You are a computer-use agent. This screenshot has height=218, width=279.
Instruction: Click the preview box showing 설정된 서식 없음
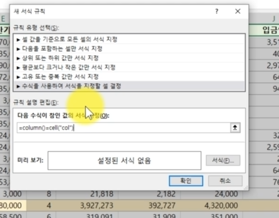[x=125, y=161]
